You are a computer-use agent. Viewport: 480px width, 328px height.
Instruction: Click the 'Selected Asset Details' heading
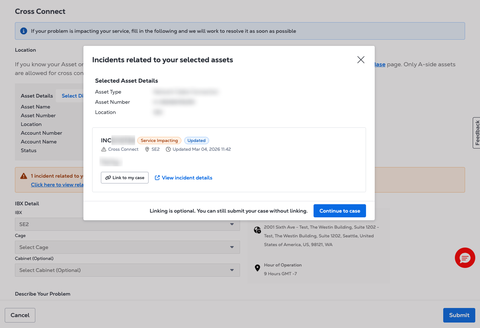click(126, 81)
